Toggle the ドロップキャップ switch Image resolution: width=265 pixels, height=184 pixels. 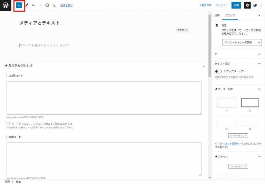218,71
